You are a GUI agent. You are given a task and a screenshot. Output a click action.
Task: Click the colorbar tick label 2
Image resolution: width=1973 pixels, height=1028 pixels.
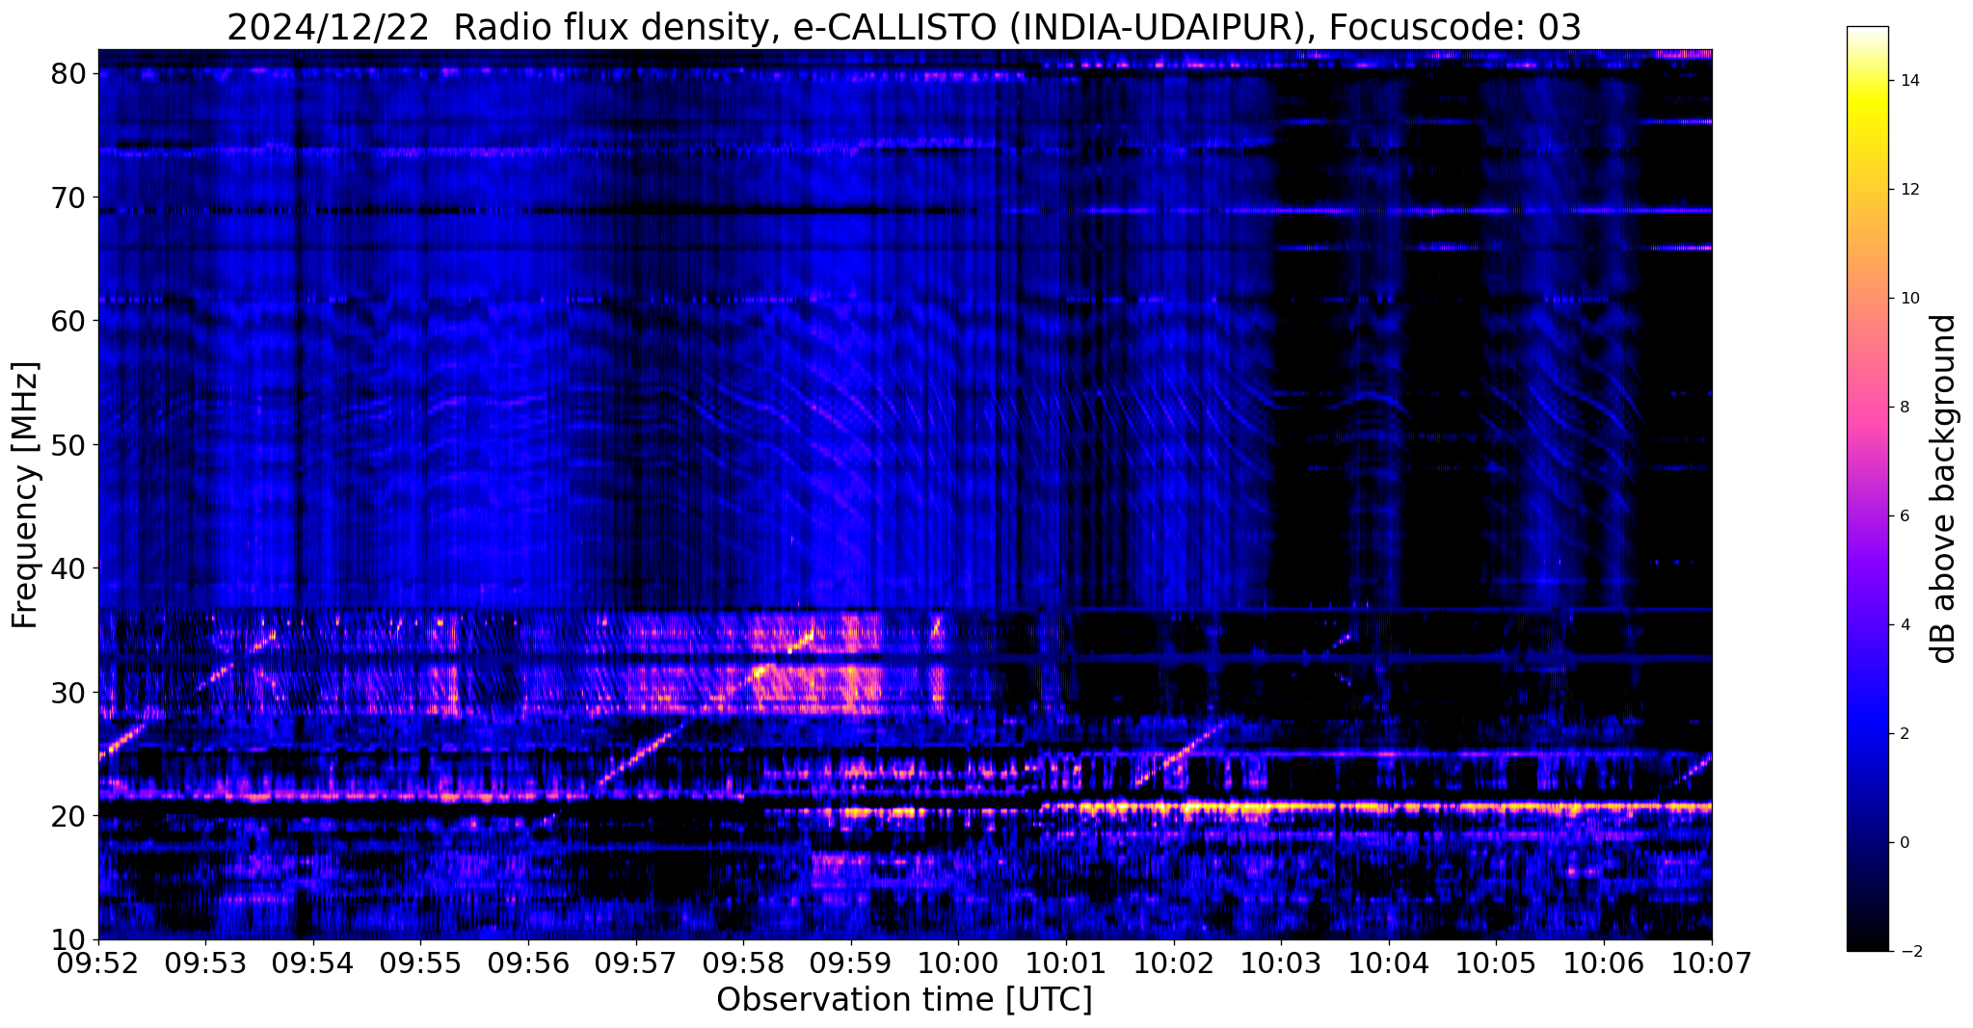(1903, 734)
